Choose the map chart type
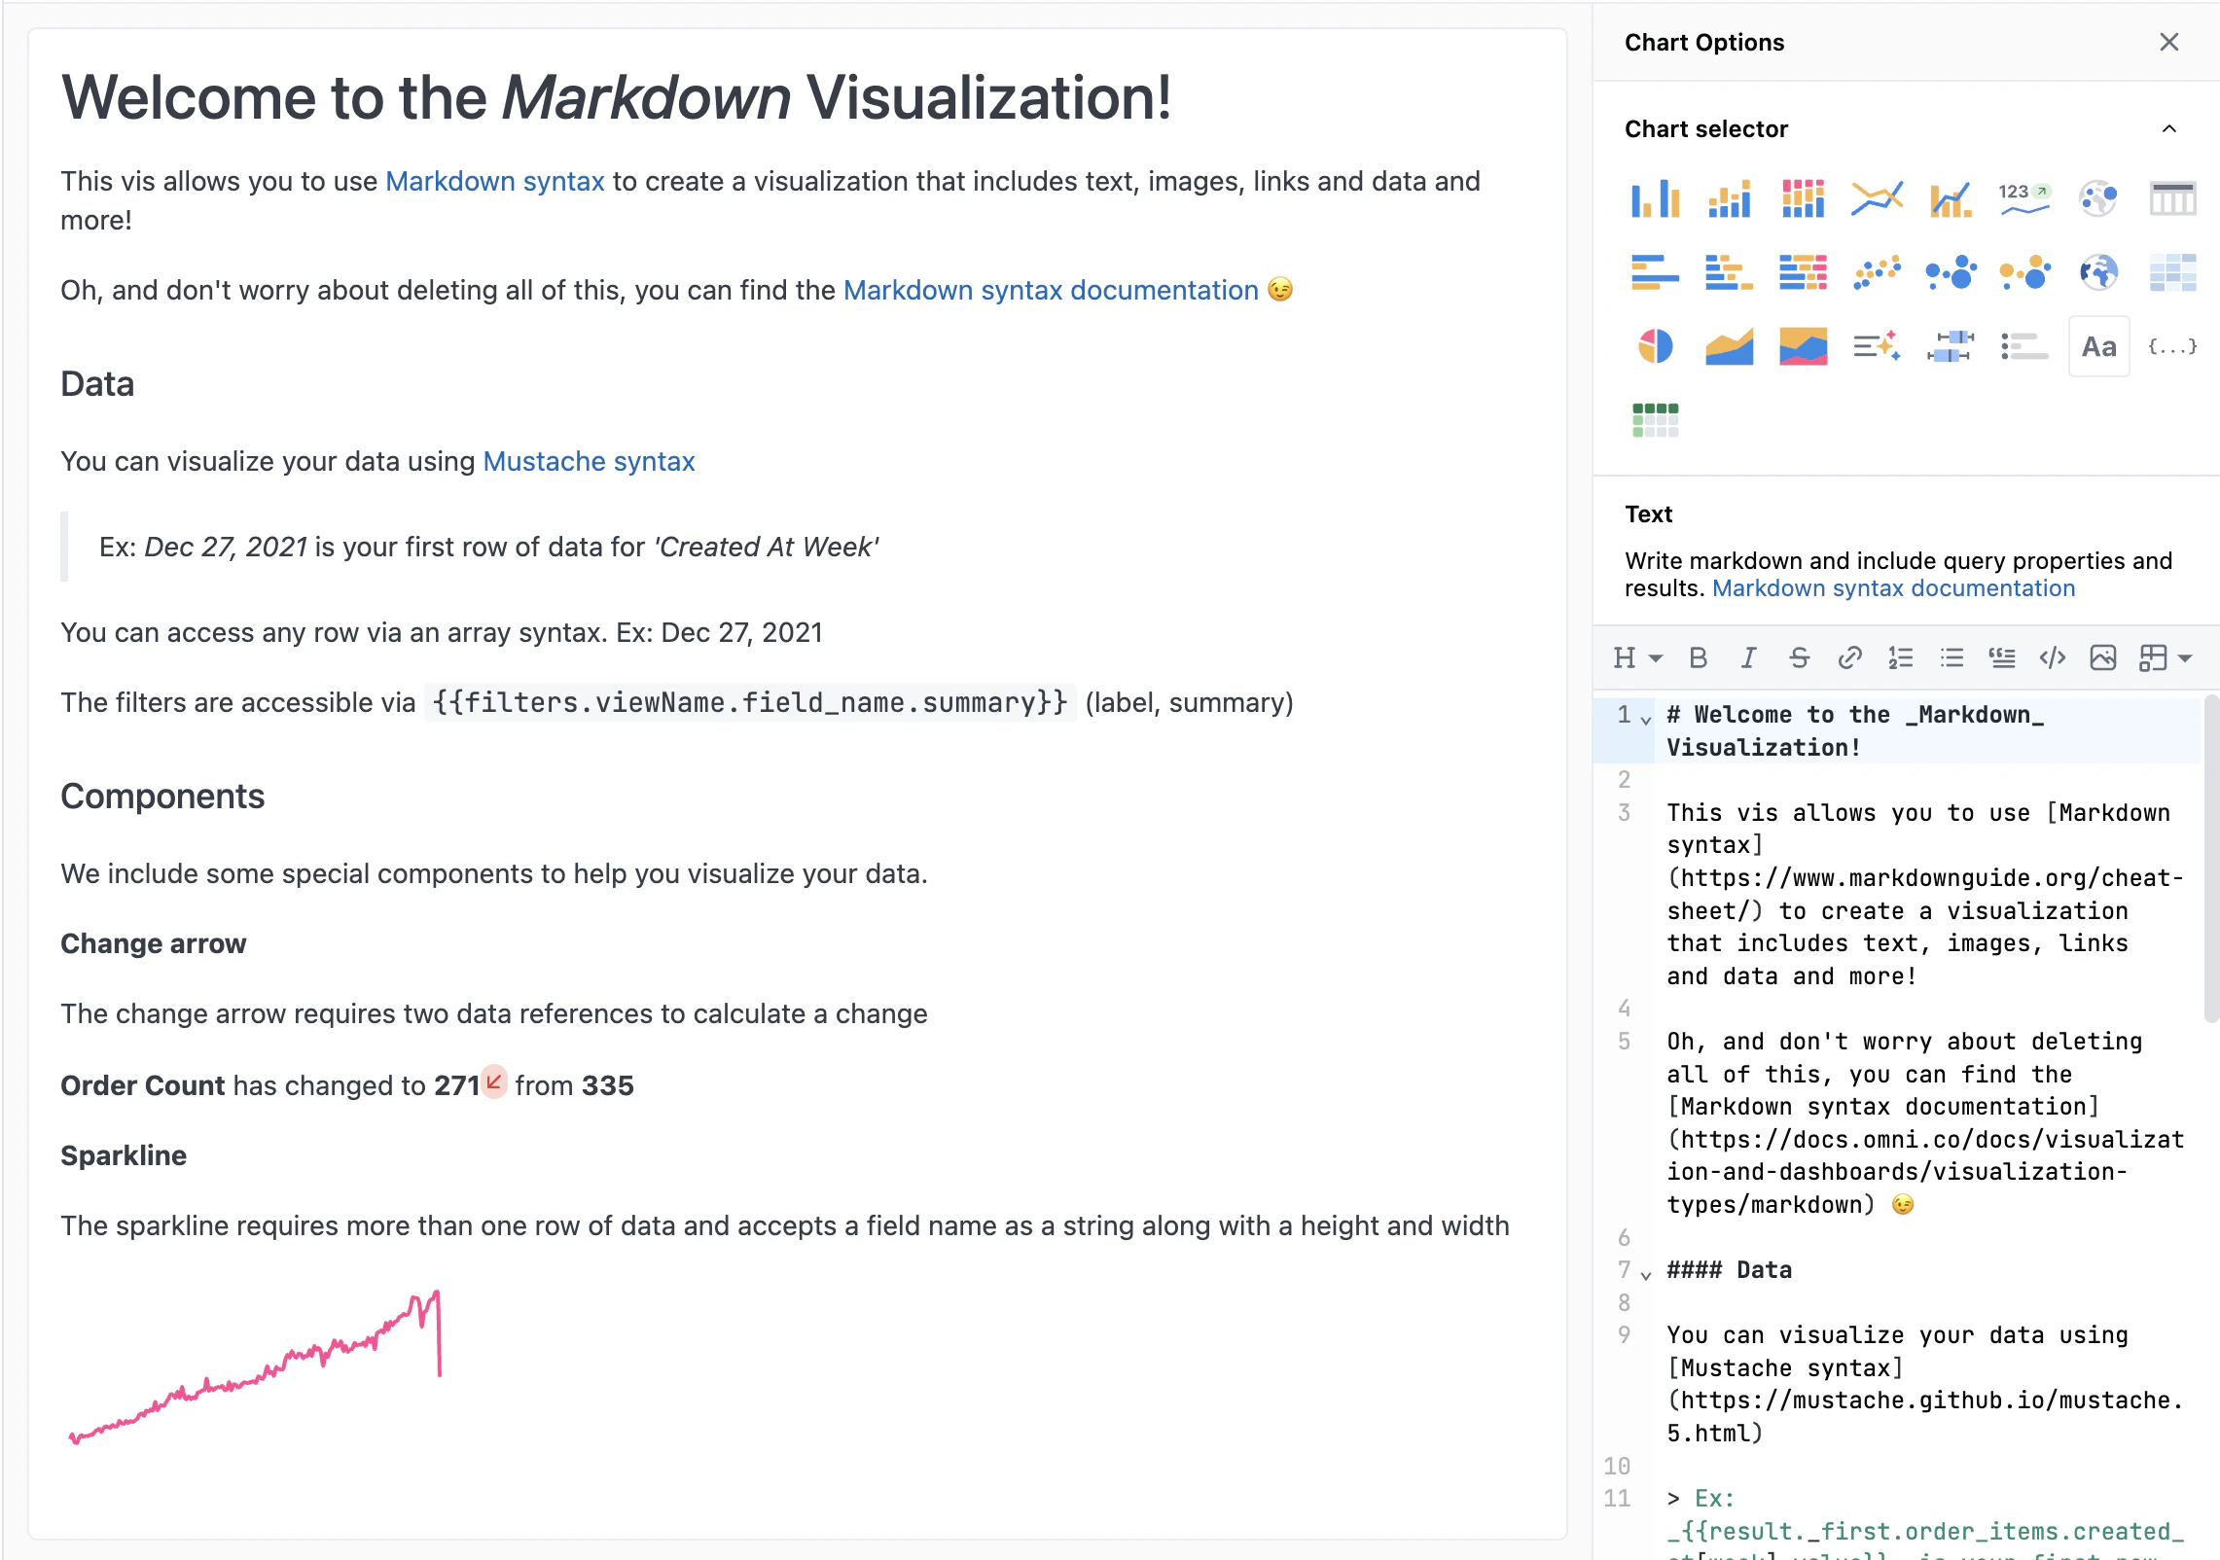 [2097, 273]
